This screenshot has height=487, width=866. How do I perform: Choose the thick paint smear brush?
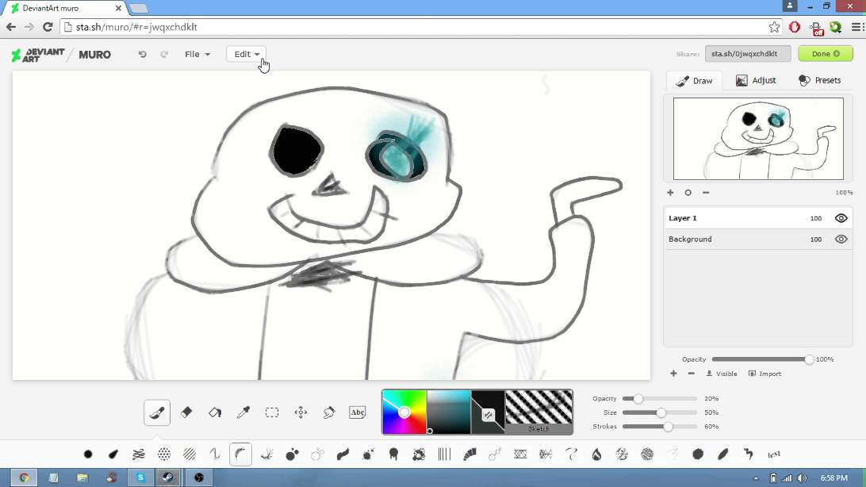pyautogui.click(x=343, y=454)
